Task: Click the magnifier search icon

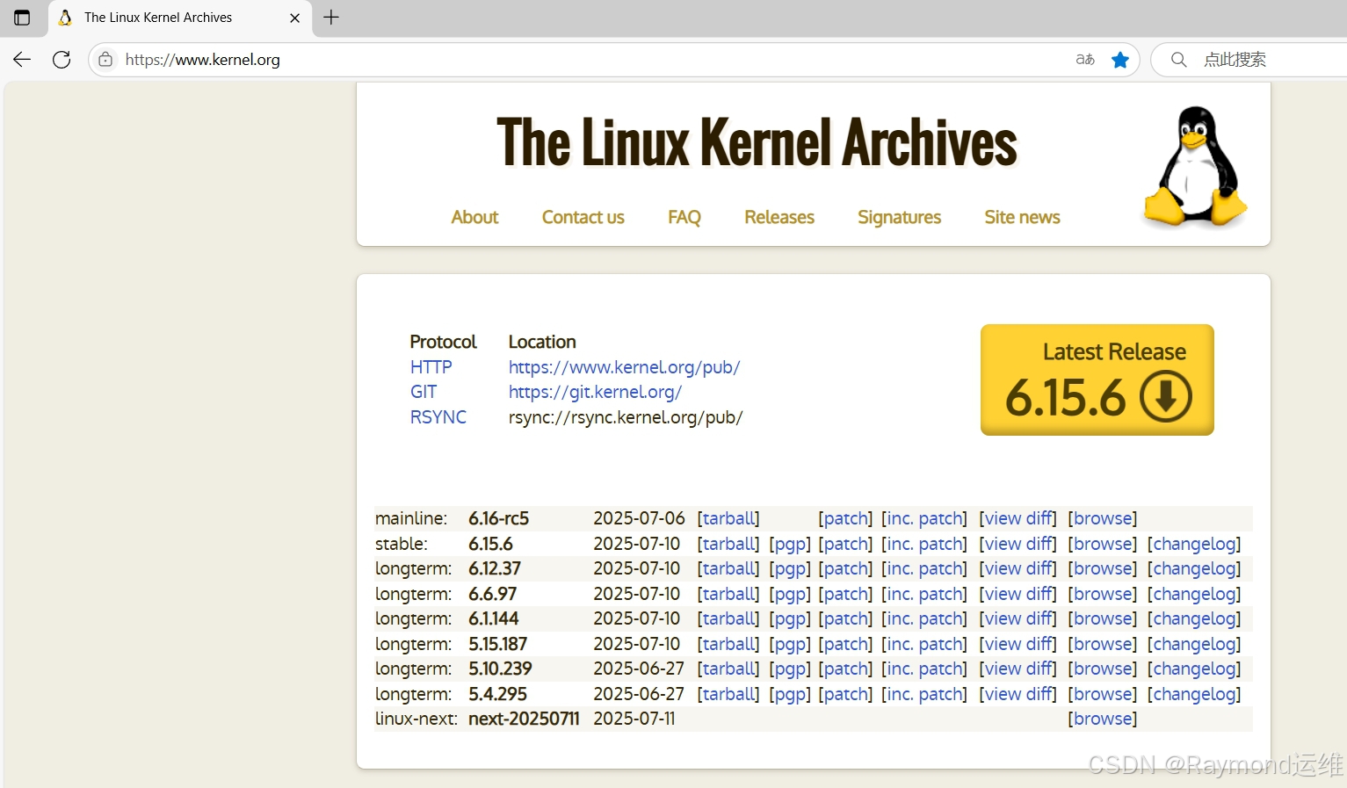Action: [x=1179, y=60]
